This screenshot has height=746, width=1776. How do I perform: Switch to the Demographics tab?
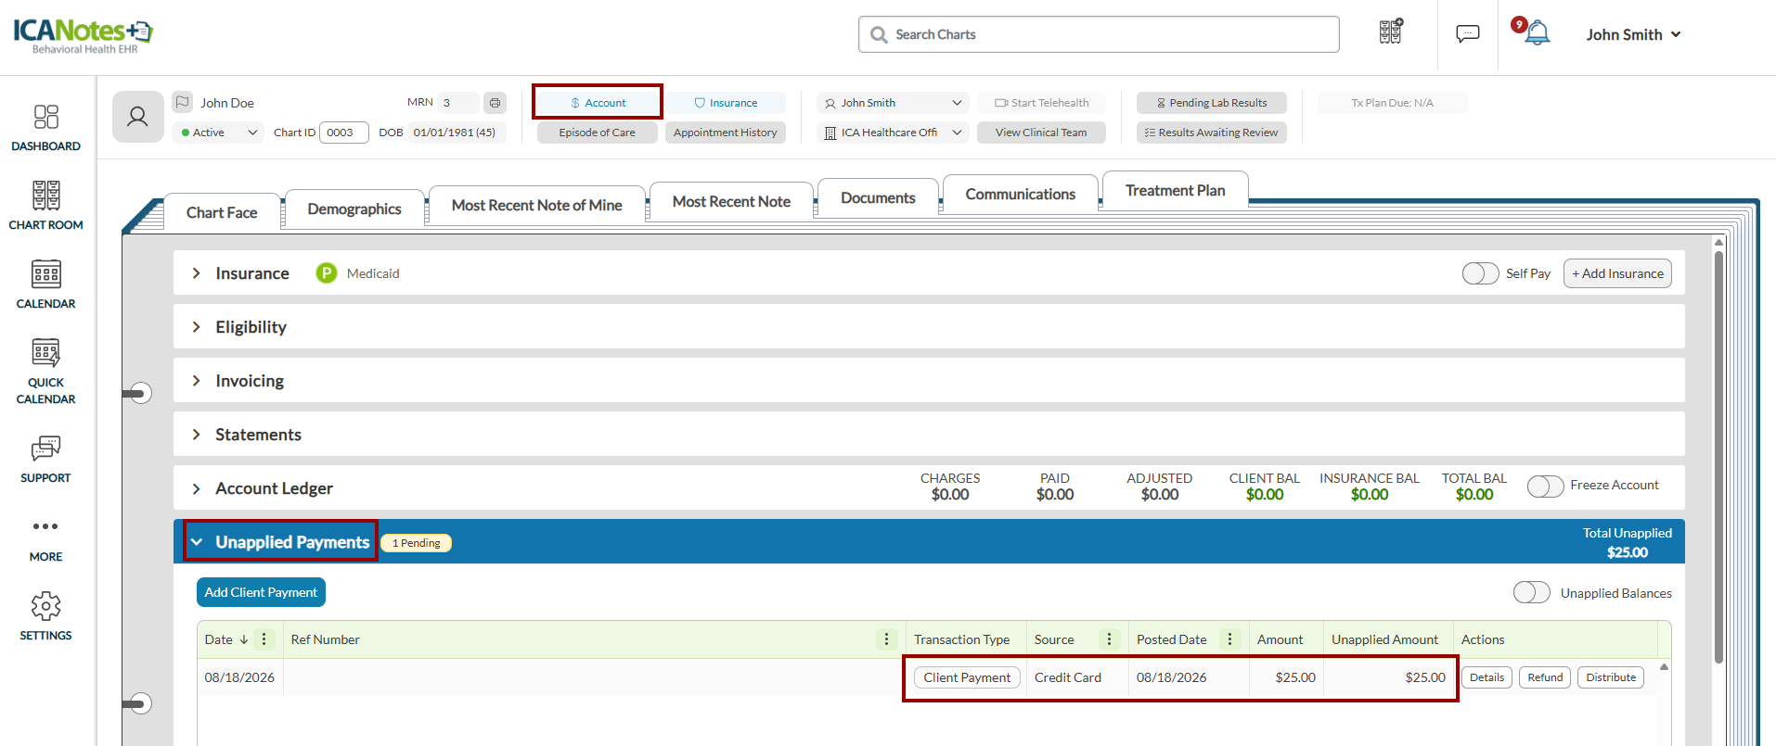pos(354,209)
